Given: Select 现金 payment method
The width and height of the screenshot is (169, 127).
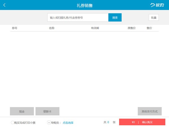Looking at the screenshot, I should [x=22, y=111].
